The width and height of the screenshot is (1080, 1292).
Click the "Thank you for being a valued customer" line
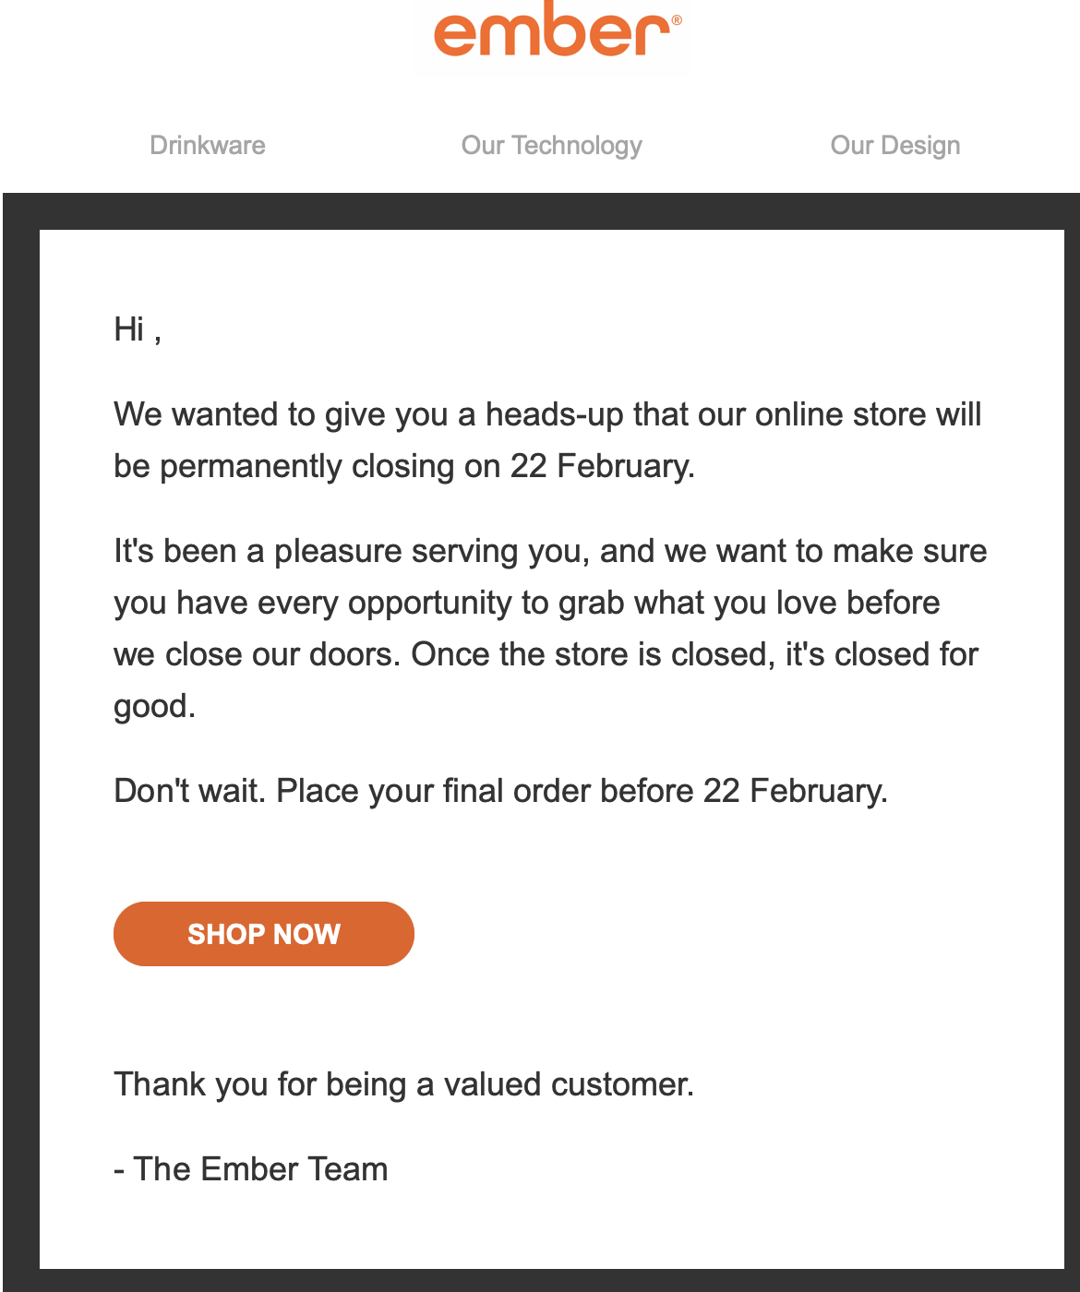coord(403,1084)
